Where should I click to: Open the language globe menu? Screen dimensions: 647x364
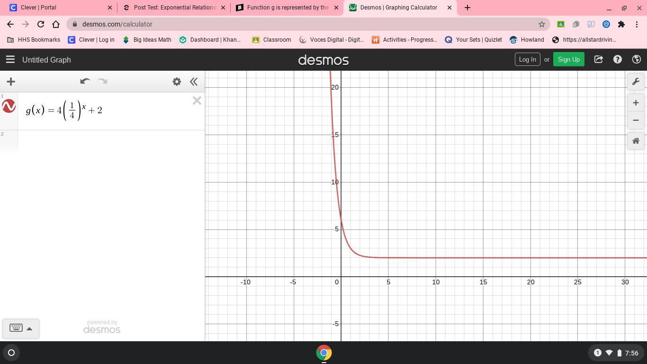(637, 59)
